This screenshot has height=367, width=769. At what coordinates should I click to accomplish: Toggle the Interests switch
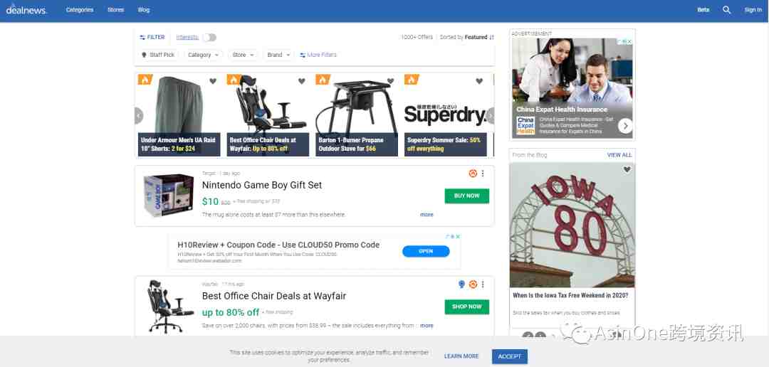point(209,37)
